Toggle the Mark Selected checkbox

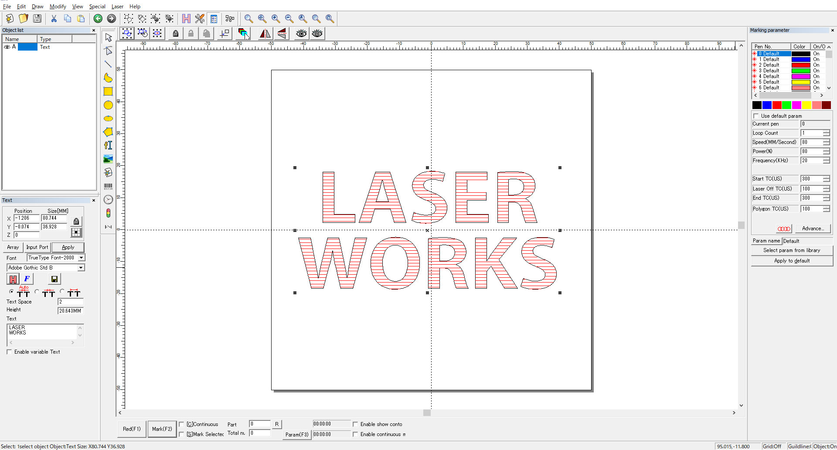[181, 434]
